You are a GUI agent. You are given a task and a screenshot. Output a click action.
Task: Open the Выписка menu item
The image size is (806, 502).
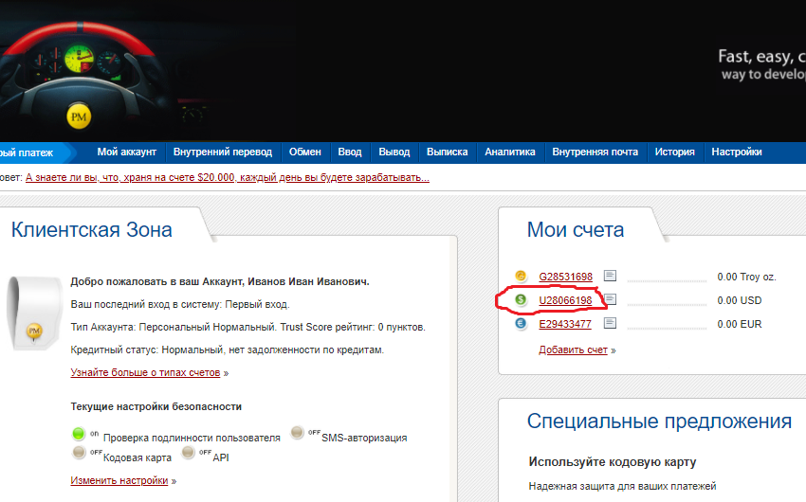pos(447,152)
